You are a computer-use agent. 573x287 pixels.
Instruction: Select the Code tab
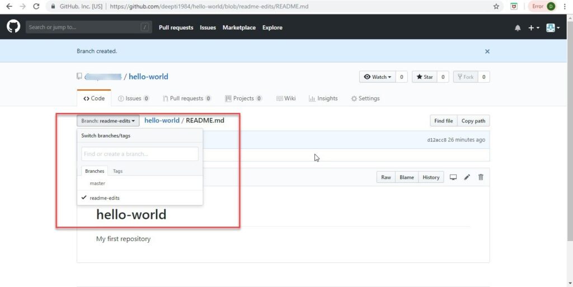pos(94,98)
